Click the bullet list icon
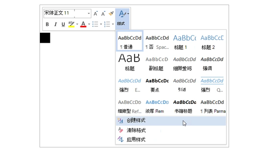The image size is (269, 152). 95,24
